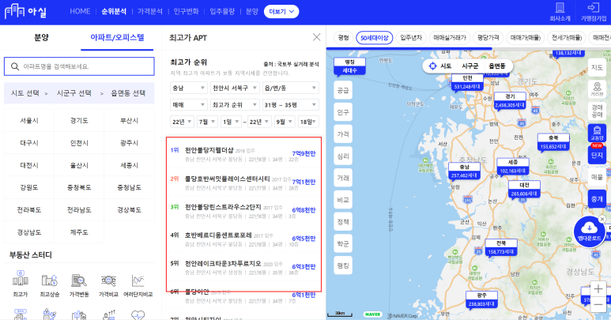Toggle 평형 filter chip
Screen dimensions: 611x320
tap(343, 38)
